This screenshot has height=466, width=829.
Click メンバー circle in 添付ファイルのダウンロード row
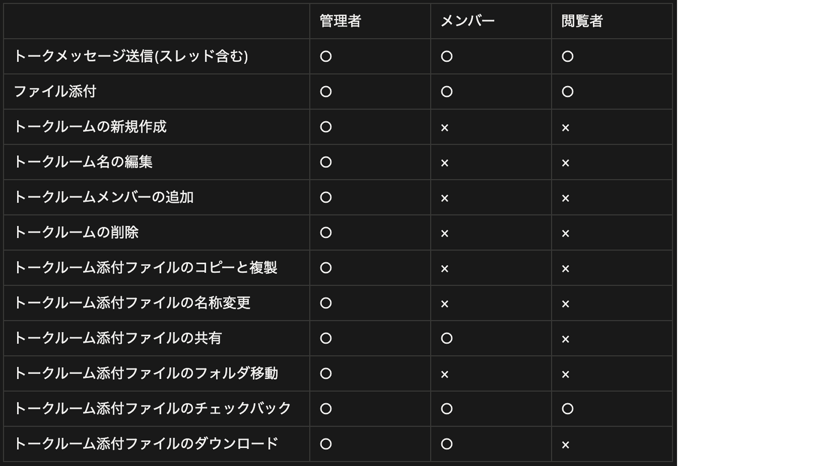click(447, 444)
